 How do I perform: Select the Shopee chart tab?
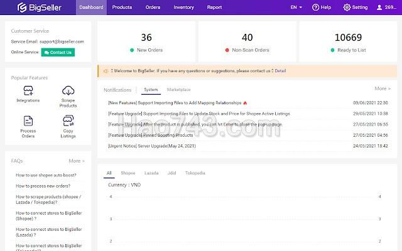(x=128, y=173)
